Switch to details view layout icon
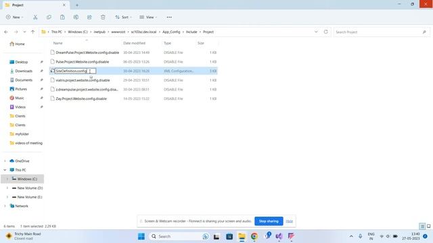Image resolution: width=433 pixels, height=243 pixels. 422,226
